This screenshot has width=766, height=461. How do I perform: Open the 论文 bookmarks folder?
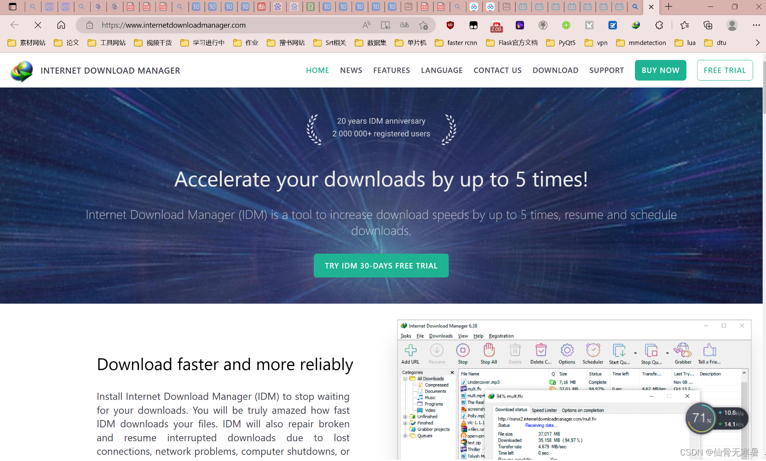[x=67, y=42]
